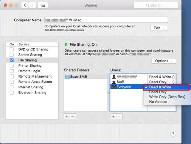The image size is (191, 144).
Task: Open help with the question mark button
Action: coord(173,134)
